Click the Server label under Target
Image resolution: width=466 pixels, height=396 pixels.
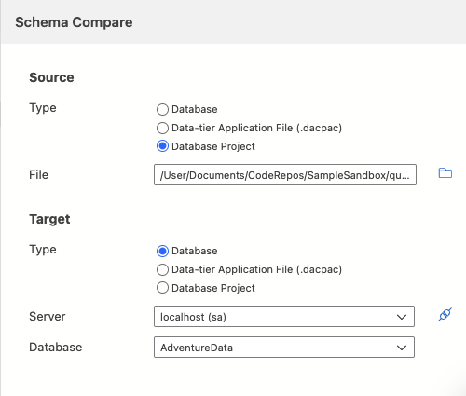click(48, 317)
